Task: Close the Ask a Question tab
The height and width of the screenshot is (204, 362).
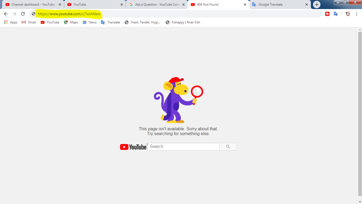Action: tap(184, 5)
